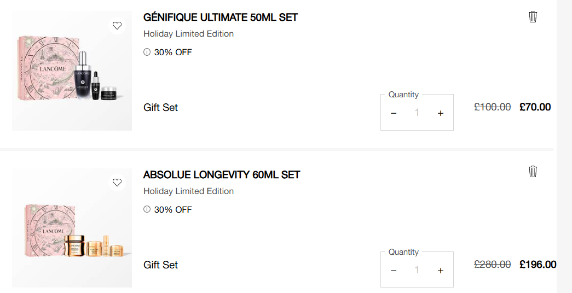
Task: Open the ABSOLUE LONGEVITY 60ML SET title link
Action: point(222,175)
